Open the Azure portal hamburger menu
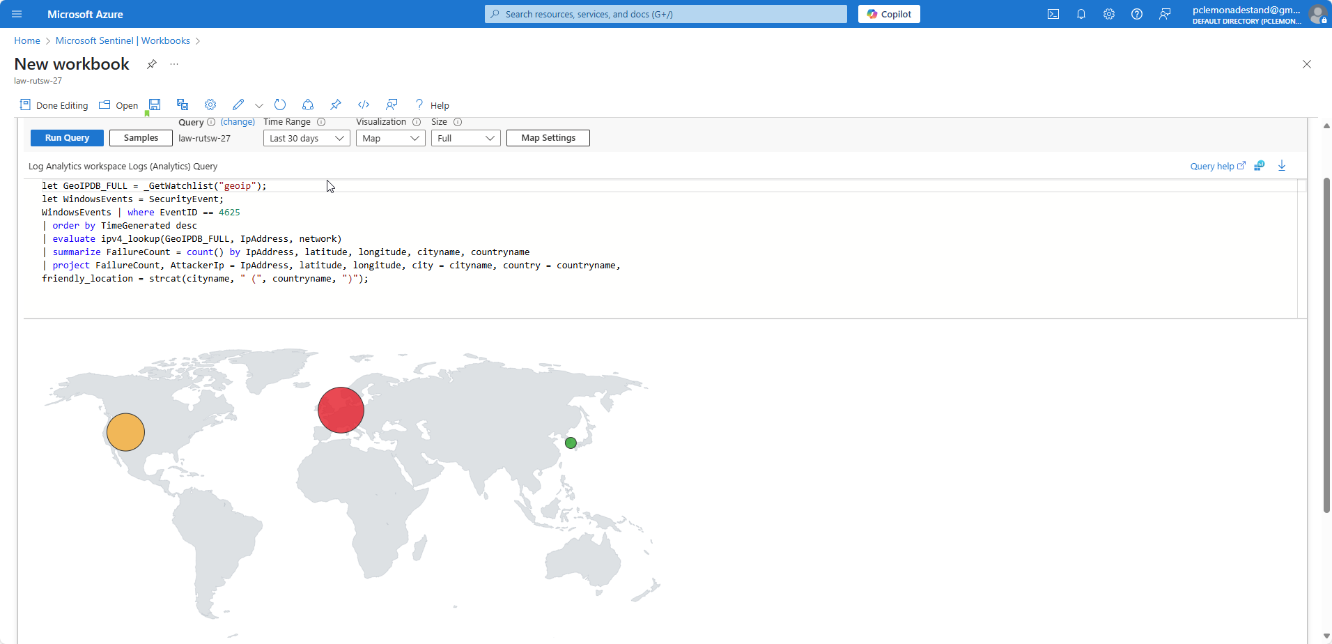The width and height of the screenshot is (1332, 644). [x=17, y=14]
